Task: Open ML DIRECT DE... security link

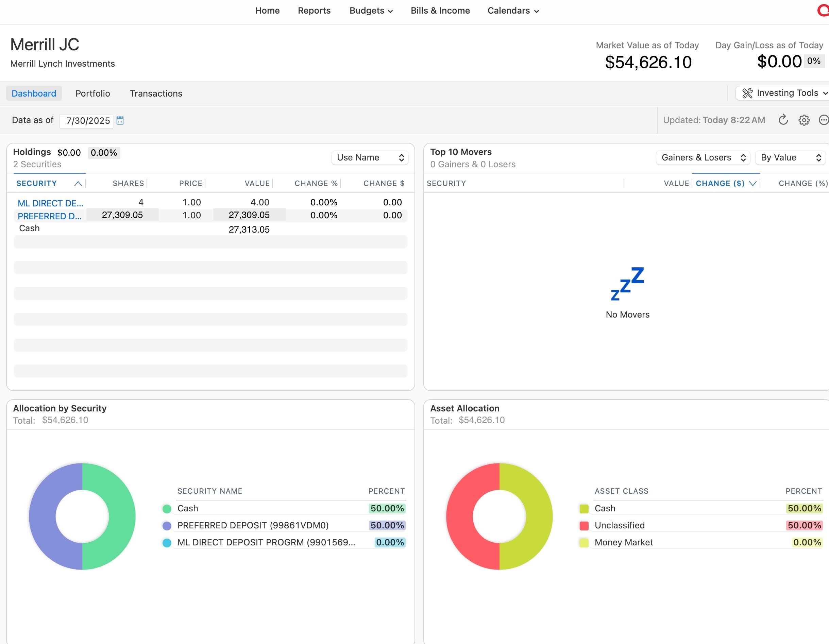Action: click(x=50, y=203)
